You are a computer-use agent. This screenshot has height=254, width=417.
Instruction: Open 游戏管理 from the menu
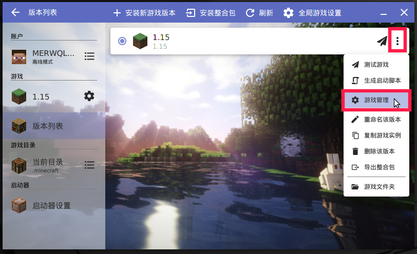pyautogui.click(x=376, y=100)
